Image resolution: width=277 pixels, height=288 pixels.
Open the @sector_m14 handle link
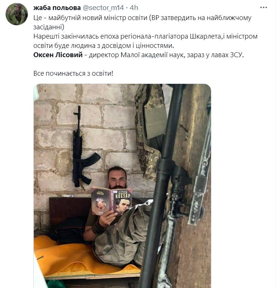103,8
